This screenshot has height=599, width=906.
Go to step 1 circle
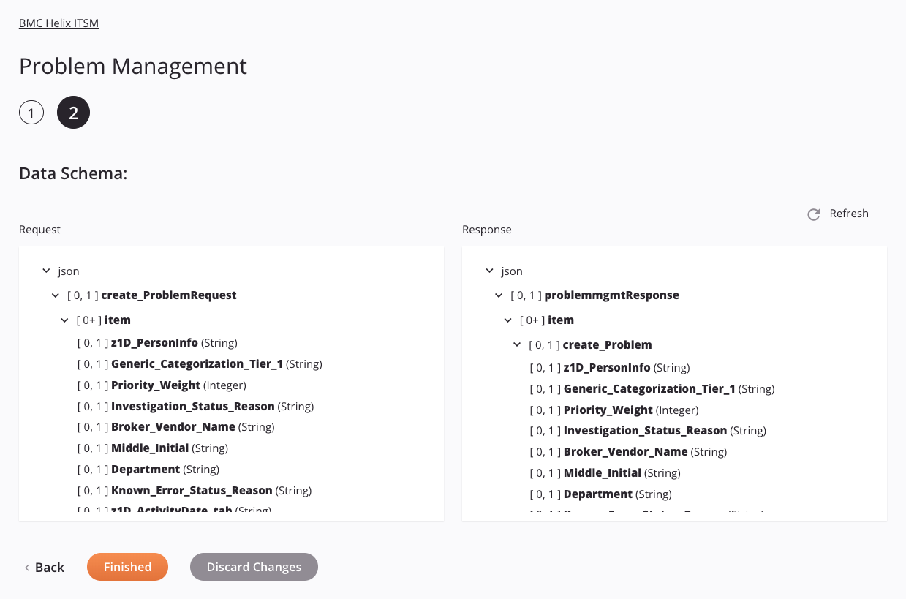31,113
